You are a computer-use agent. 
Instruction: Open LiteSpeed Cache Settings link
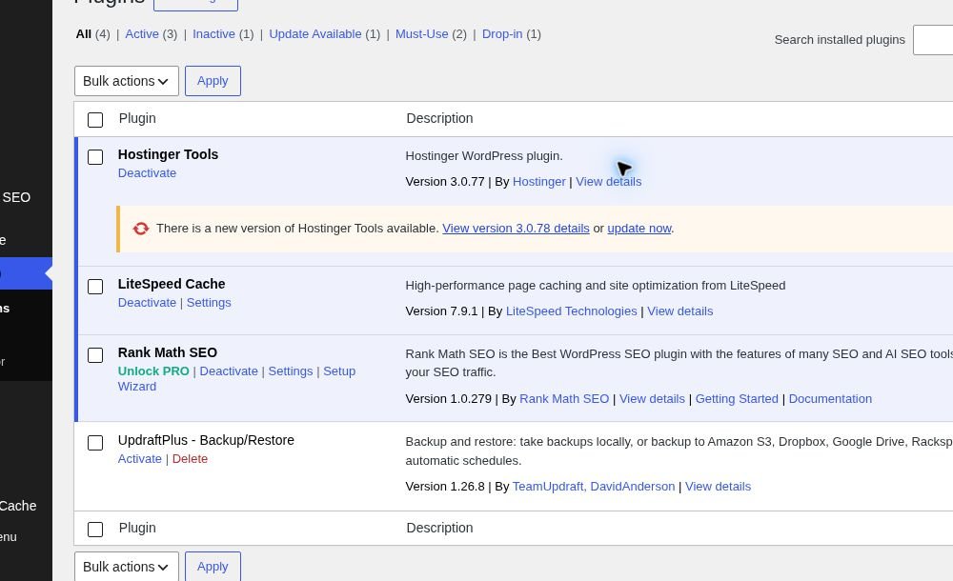coord(209,303)
